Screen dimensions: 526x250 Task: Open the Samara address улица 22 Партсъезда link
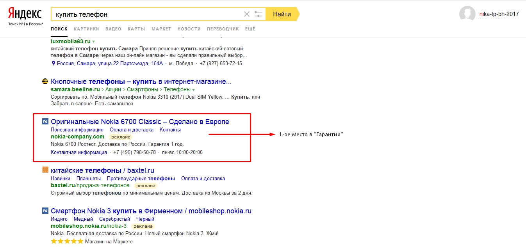110,64
